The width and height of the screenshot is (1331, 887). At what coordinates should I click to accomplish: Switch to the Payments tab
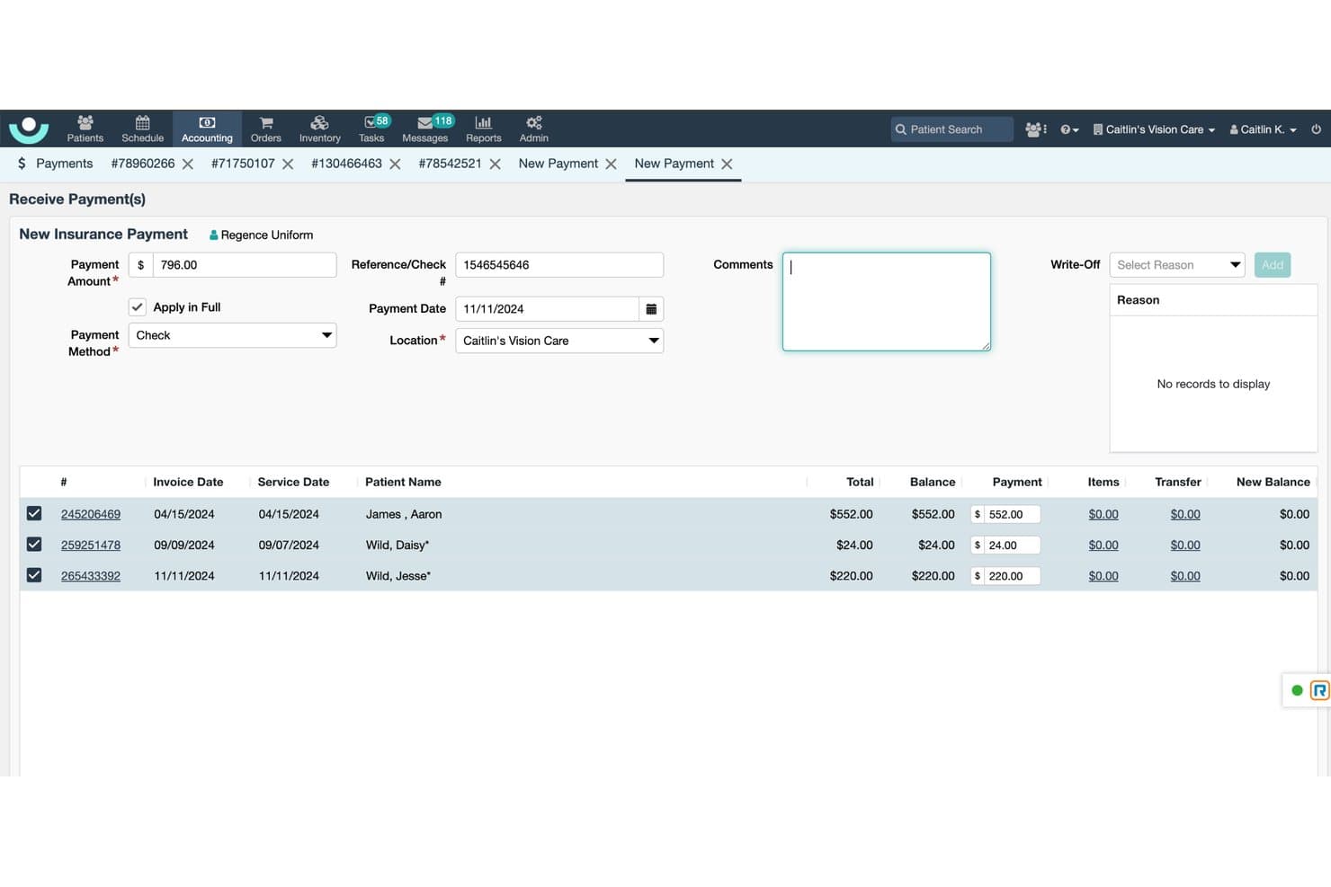point(55,164)
